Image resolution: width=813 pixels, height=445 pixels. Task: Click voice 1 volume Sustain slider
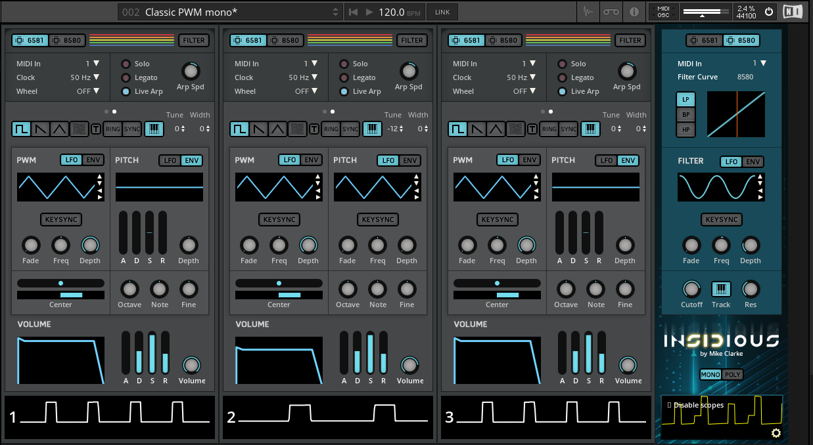point(152,352)
